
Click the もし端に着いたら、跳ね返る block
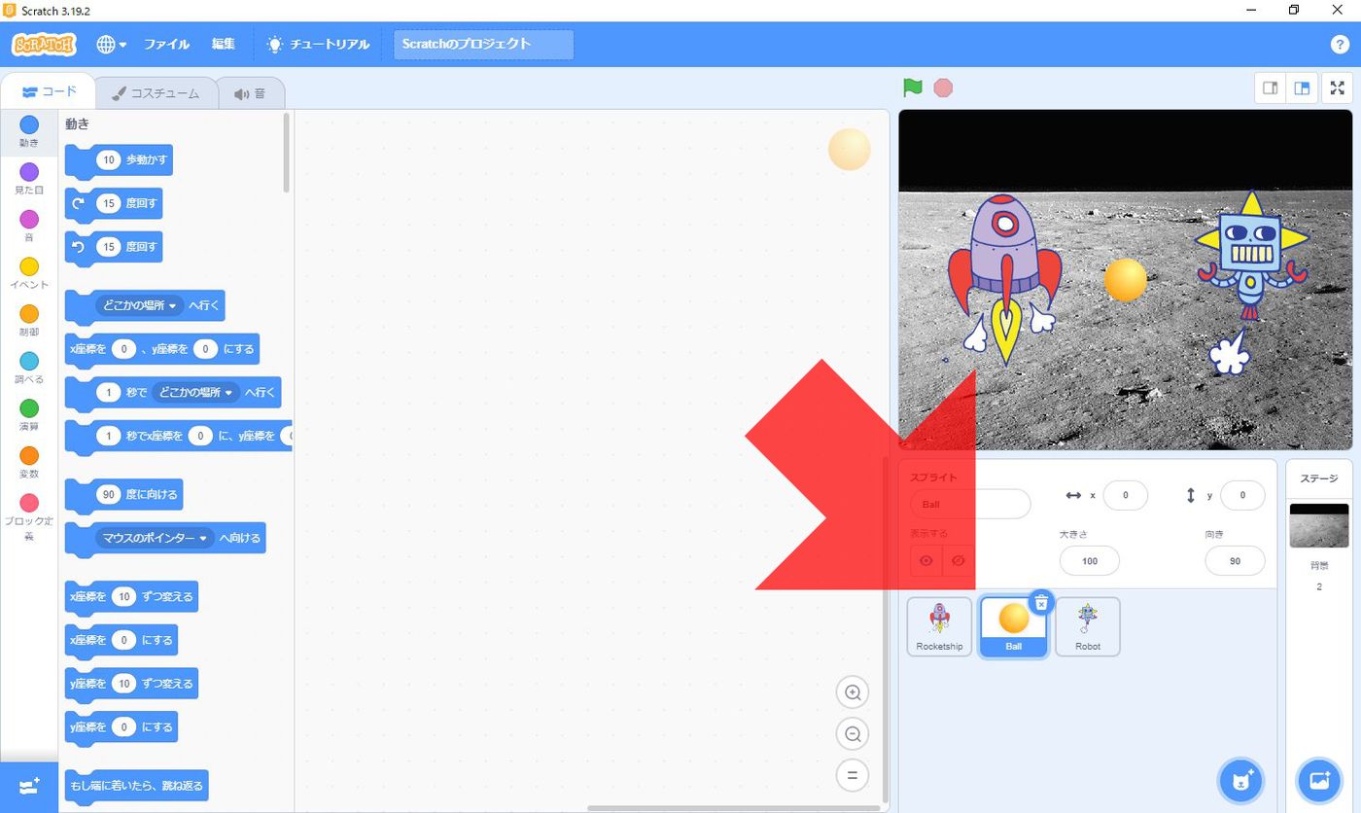click(x=137, y=785)
